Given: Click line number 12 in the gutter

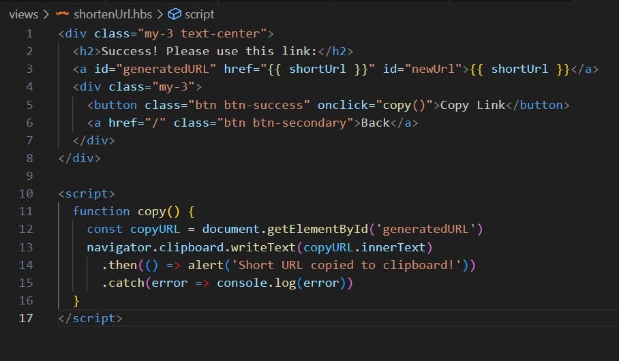Looking at the screenshot, I should click(x=26, y=230).
